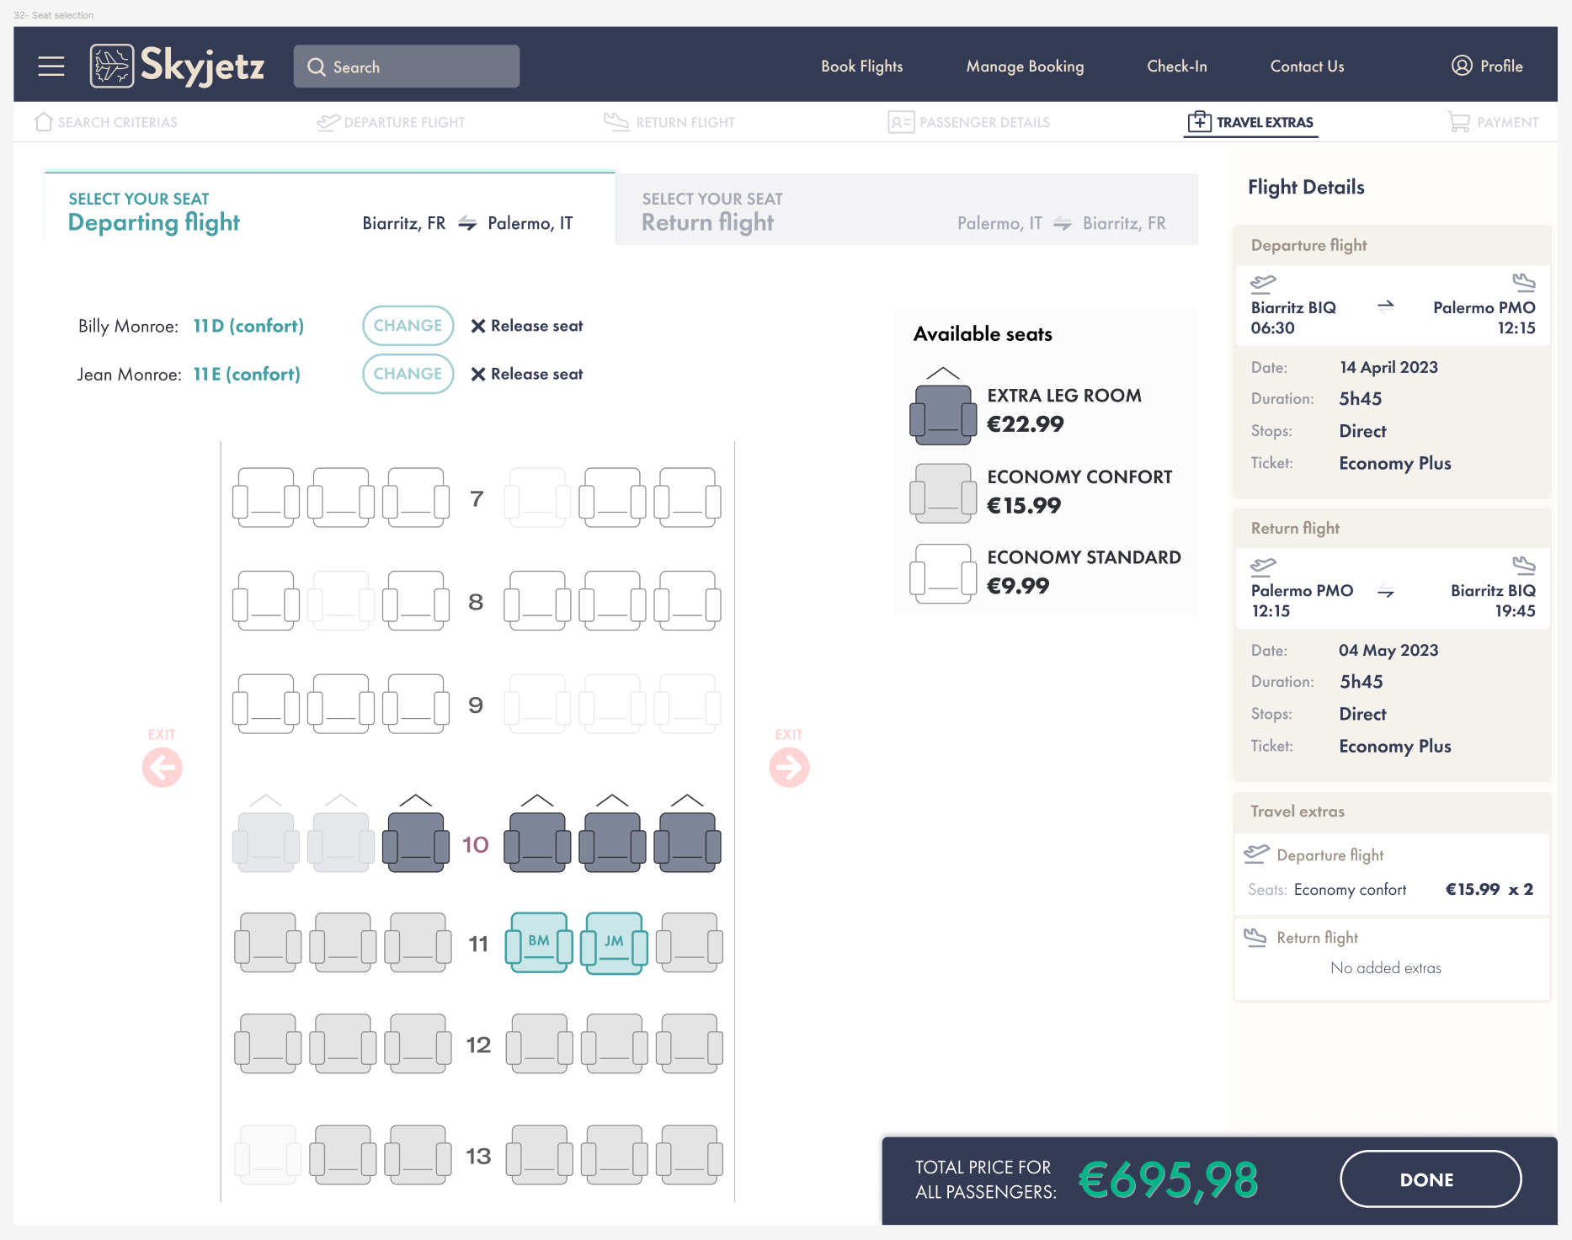Go to Search Criterias step

pos(106,122)
